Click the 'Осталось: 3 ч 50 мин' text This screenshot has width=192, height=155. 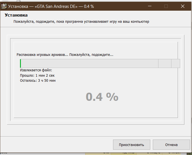click(38, 81)
